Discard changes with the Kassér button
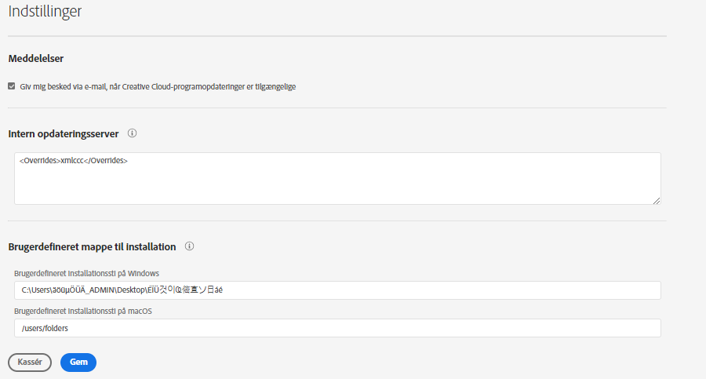This screenshot has width=706, height=379. 30,362
